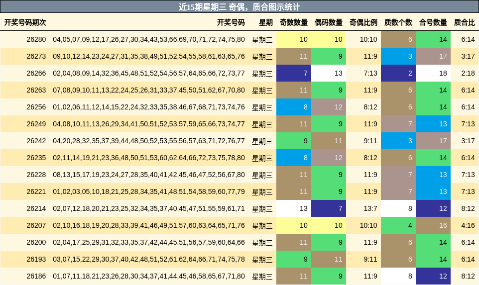Screen dimensions: 479x285
Task: Click the odd count 13 cell in row 26214
Action: pos(294,208)
